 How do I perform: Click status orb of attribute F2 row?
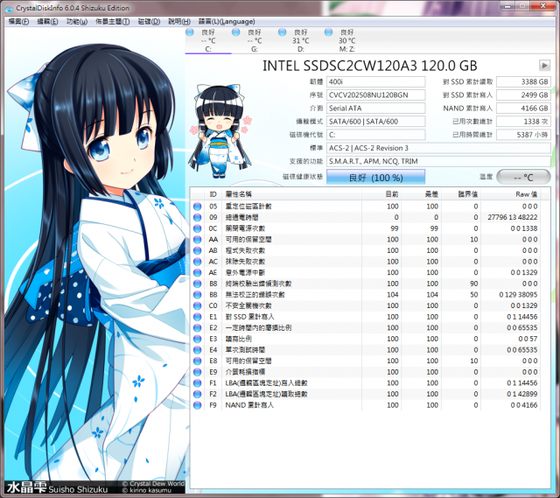tap(197, 395)
